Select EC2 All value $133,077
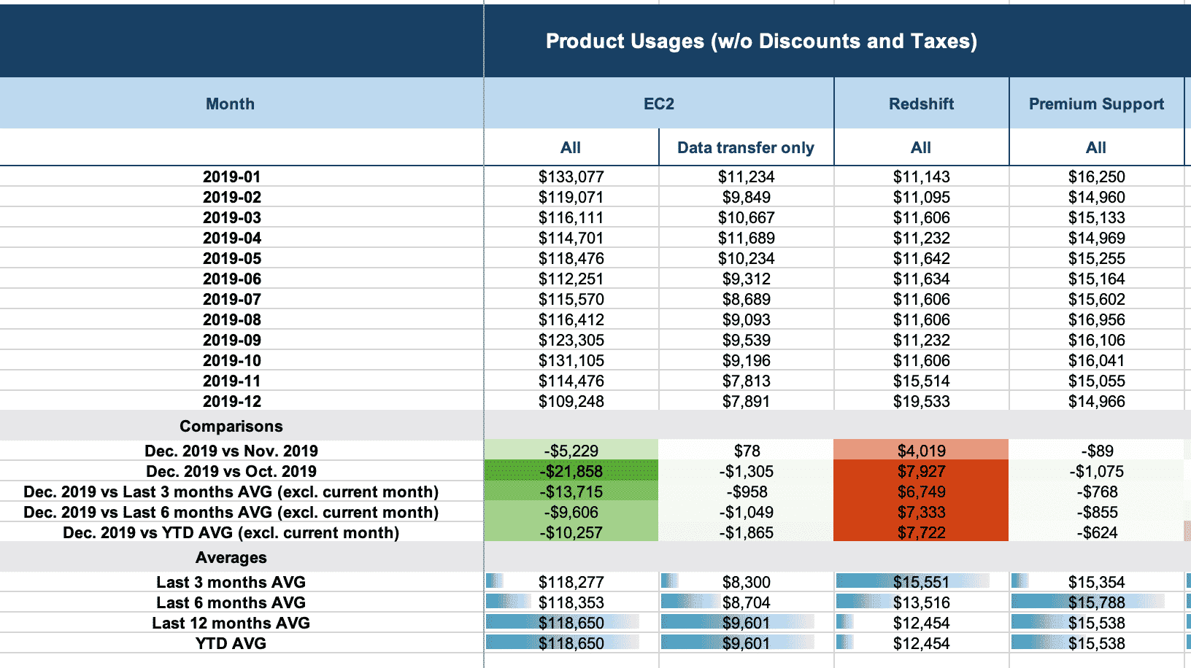The image size is (1191, 668). pyautogui.click(x=571, y=176)
